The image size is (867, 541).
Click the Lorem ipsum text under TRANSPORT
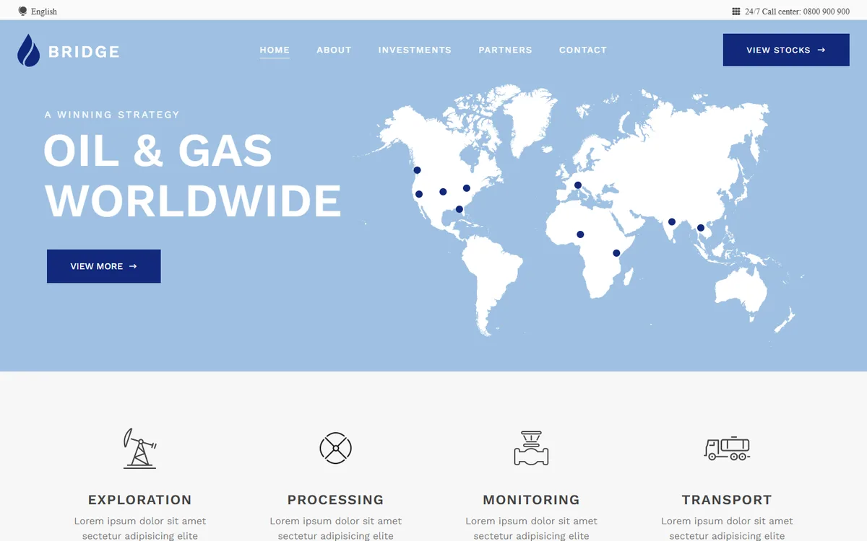pos(727,528)
